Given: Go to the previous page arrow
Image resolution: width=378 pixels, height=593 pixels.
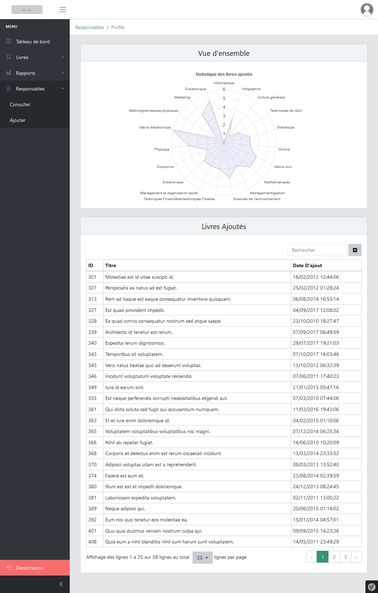Looking at the screenshot, I should [x=312, y=557].
